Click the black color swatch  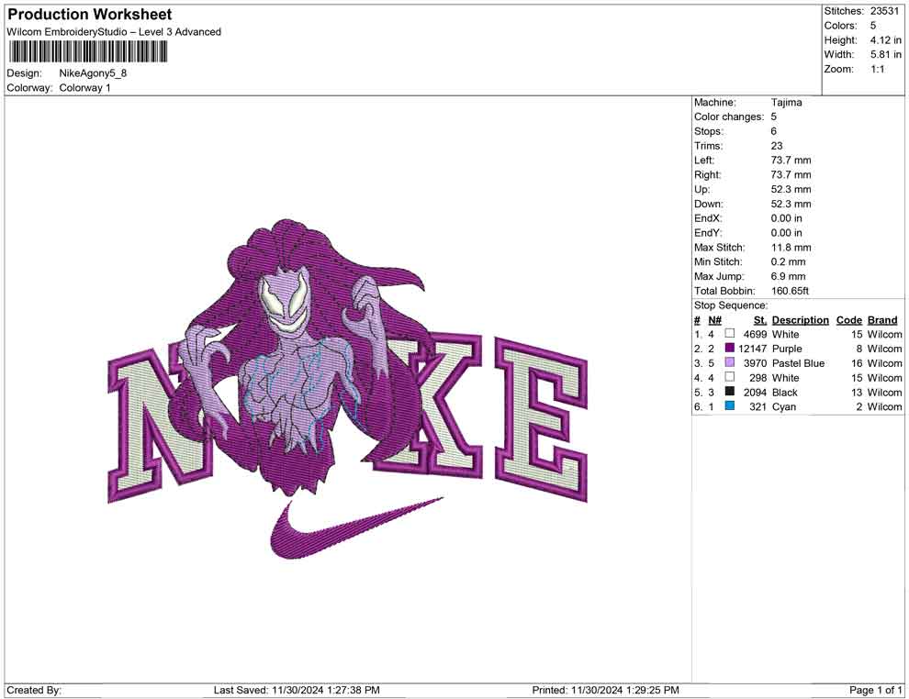pos(730,392)
